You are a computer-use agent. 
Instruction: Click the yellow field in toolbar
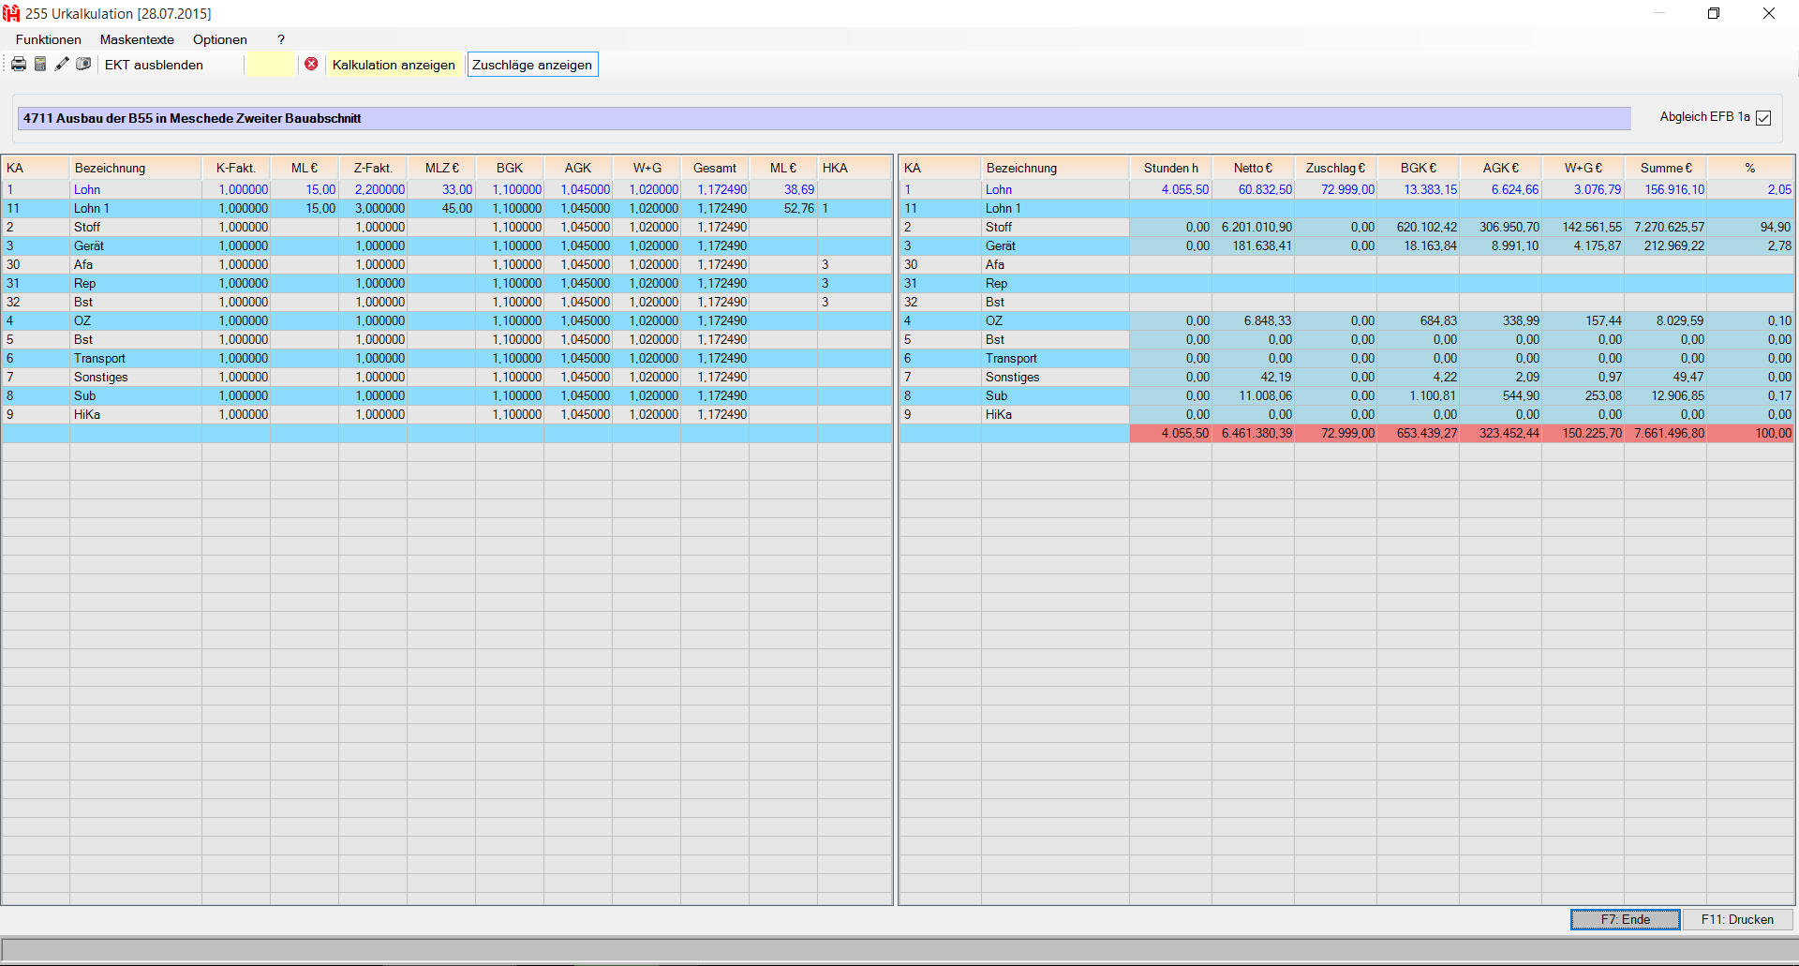(270, 65)
